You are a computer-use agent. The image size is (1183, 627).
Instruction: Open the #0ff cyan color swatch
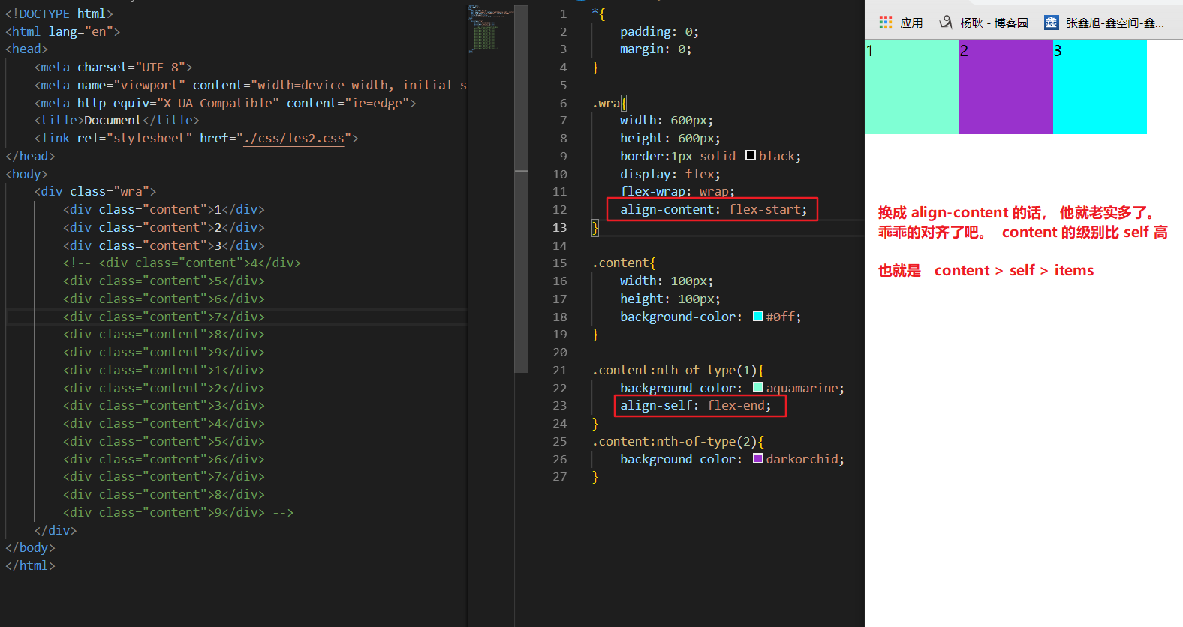click(x=758, y=316)
